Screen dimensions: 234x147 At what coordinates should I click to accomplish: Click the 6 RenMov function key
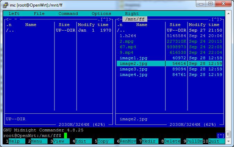127,141
